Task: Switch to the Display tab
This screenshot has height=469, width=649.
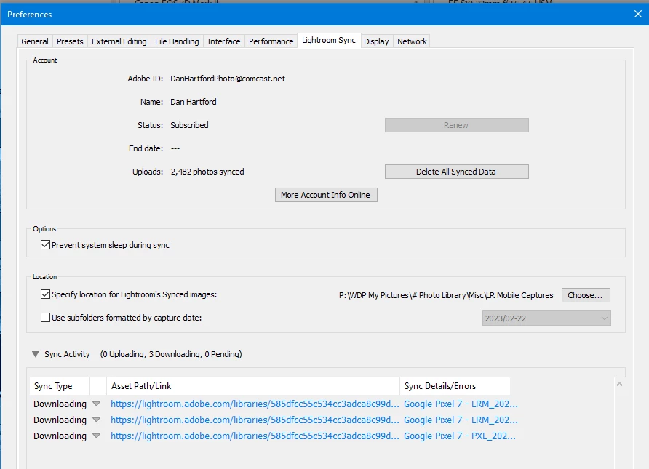Action: [x=376, y=41]
